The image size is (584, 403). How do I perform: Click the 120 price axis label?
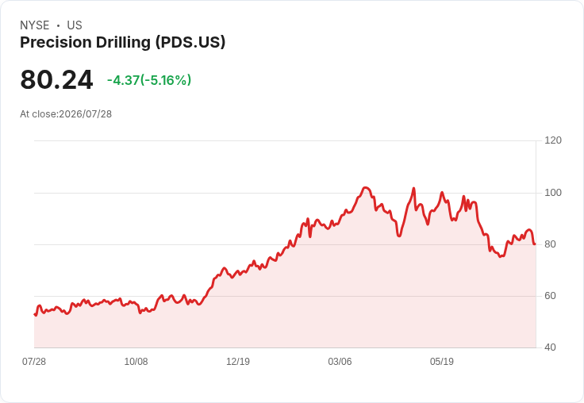point(553,140)
